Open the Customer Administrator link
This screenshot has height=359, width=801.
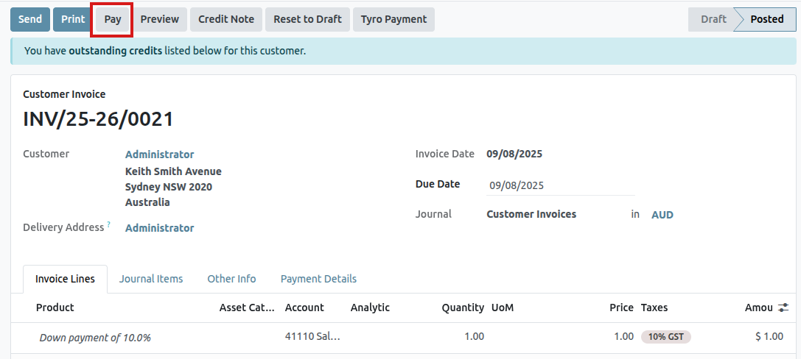click(159, 154)
